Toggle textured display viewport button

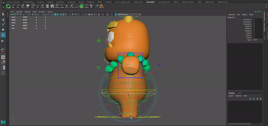(x=63, y=14)
